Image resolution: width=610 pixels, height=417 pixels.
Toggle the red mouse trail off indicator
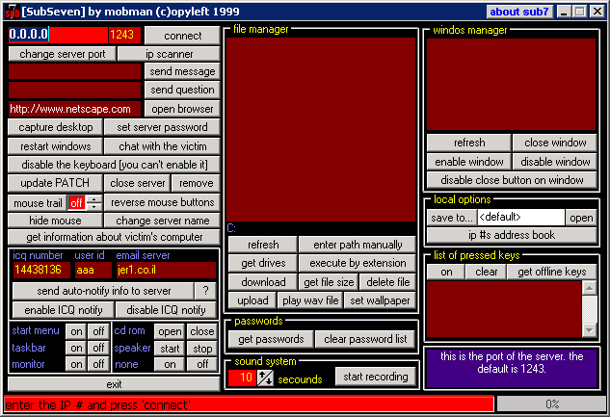pyautogui.click(x=76, y=203)
